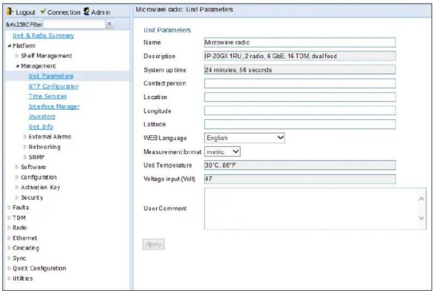Viewport: 433px width, 291px height.
Task: Expand Ethernet menu section
Action: [9, 238]
